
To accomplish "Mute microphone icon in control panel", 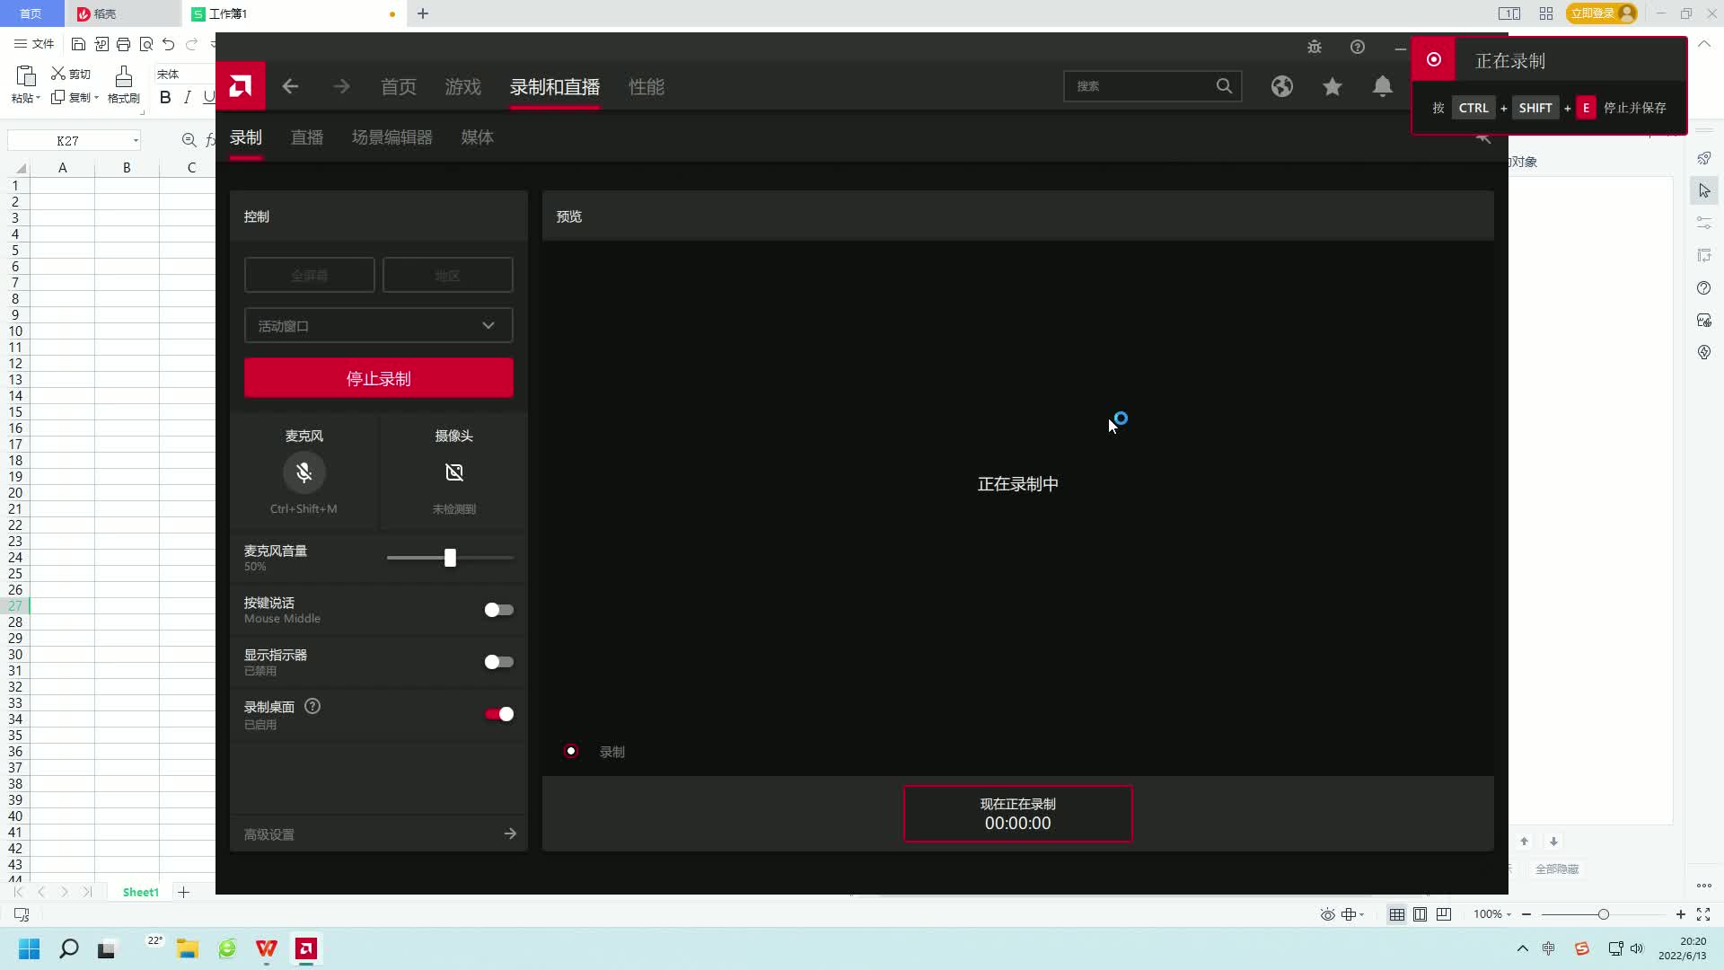I will pos(304,472).
